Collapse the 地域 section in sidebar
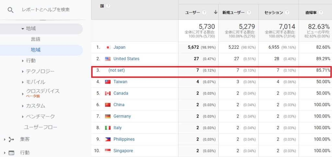332x157 pixels. (23, 29)
